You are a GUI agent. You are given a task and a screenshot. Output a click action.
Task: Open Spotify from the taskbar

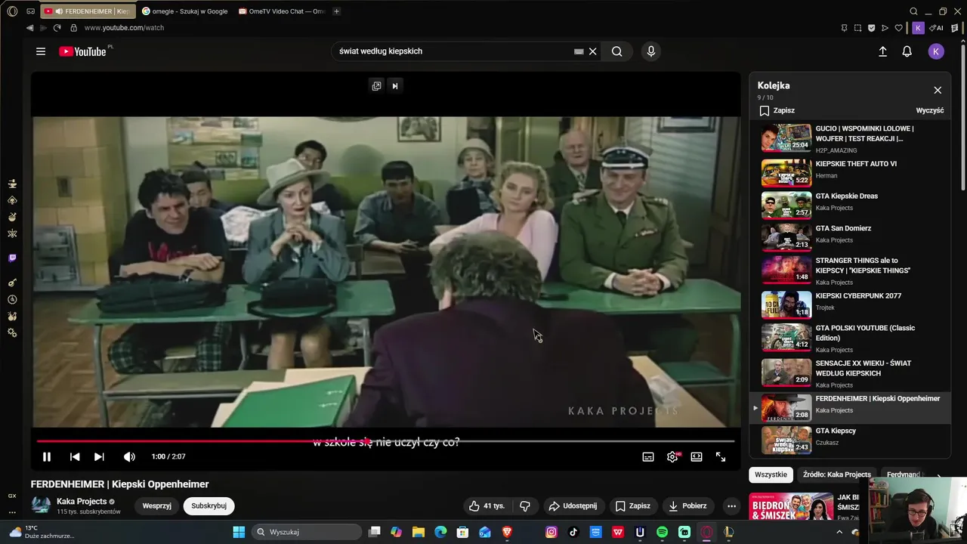click(662, 532)
